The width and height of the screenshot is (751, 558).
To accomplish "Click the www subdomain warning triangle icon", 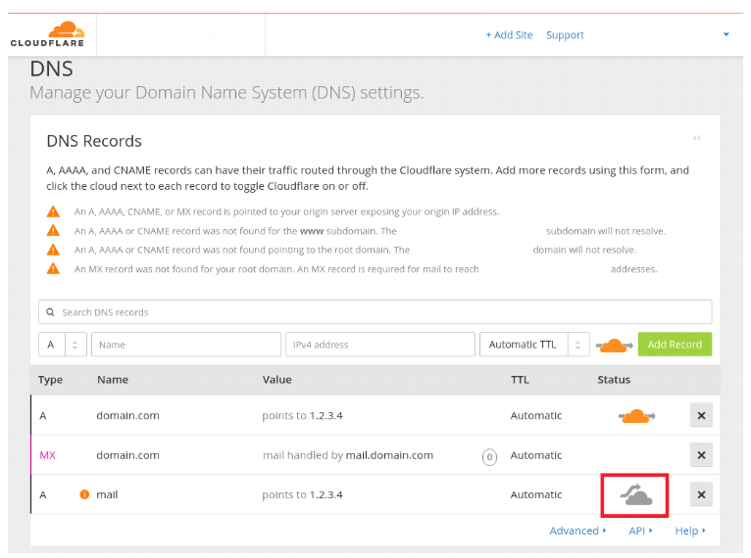I will tap(53, 230).
